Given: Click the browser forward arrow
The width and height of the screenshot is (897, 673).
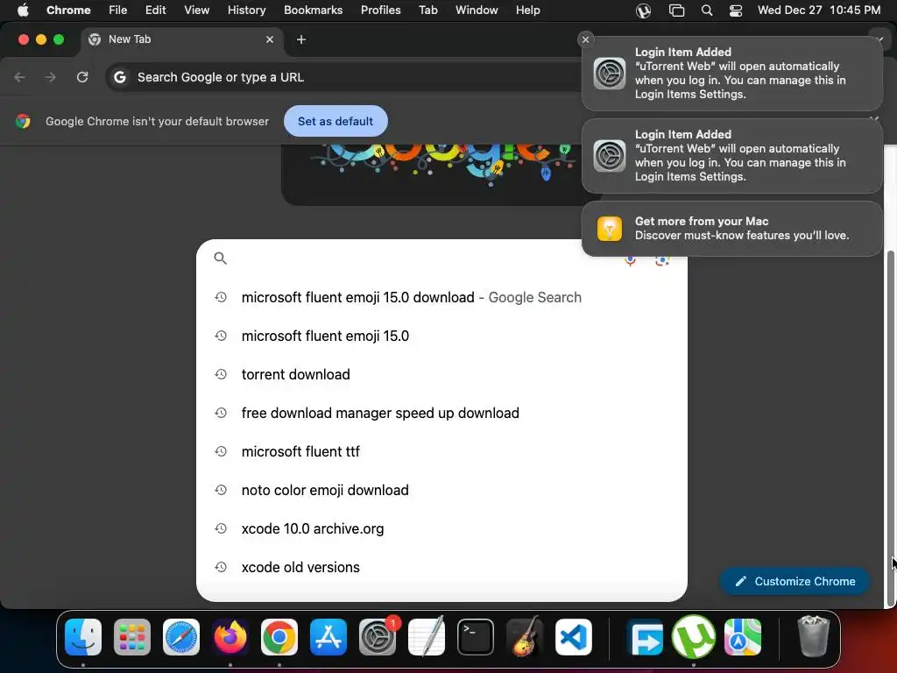Looking at the screenshot, I should (x=51, y=77).
